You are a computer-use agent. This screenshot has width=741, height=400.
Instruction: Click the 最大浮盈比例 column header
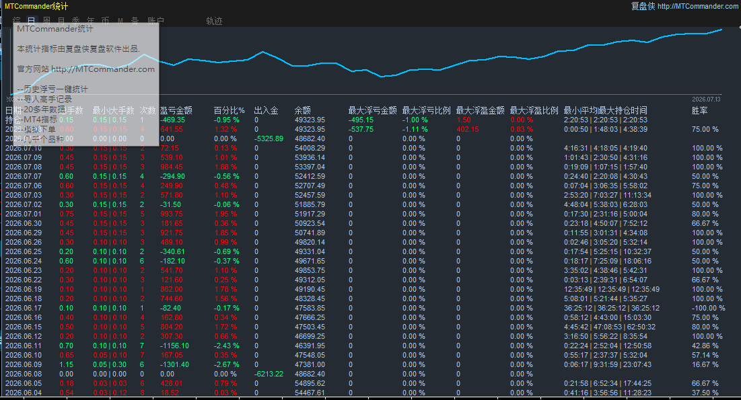pos(534,110)
